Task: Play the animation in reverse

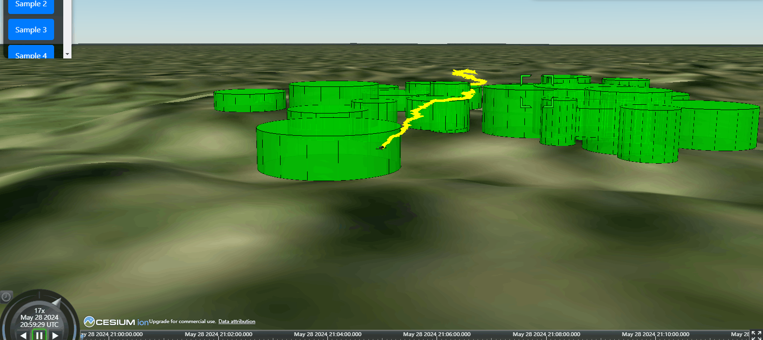Action: [x=23, y=335]
